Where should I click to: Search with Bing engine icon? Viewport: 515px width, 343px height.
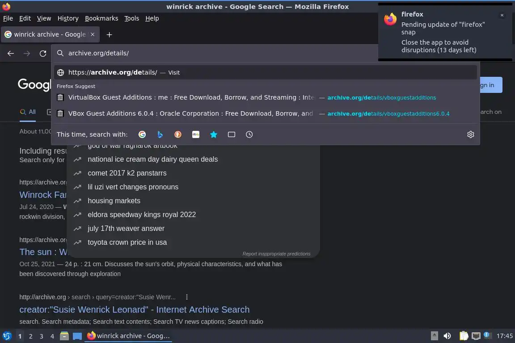[x=160, y=134]
